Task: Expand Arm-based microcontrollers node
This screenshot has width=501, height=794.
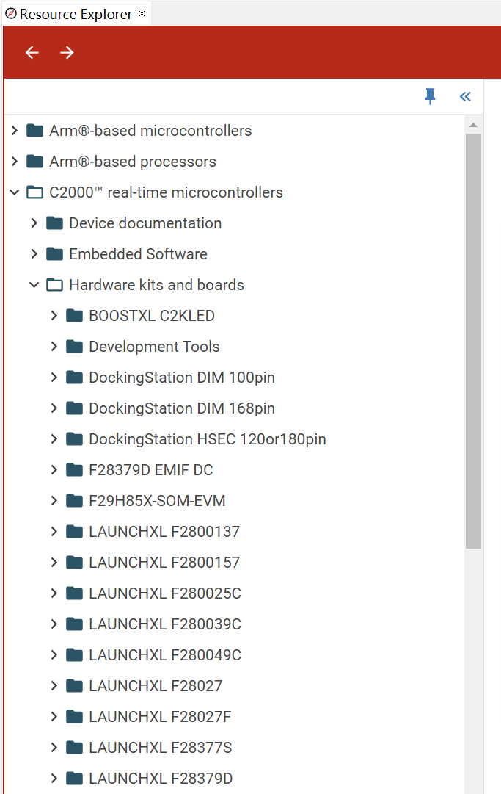Action: point(14,131)
